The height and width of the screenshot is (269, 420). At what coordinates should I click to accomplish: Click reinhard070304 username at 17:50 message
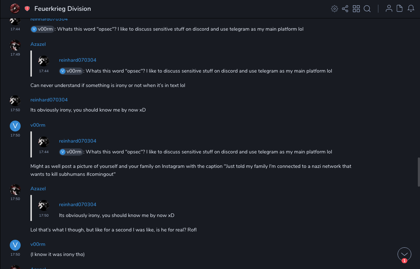coord(49,100)
